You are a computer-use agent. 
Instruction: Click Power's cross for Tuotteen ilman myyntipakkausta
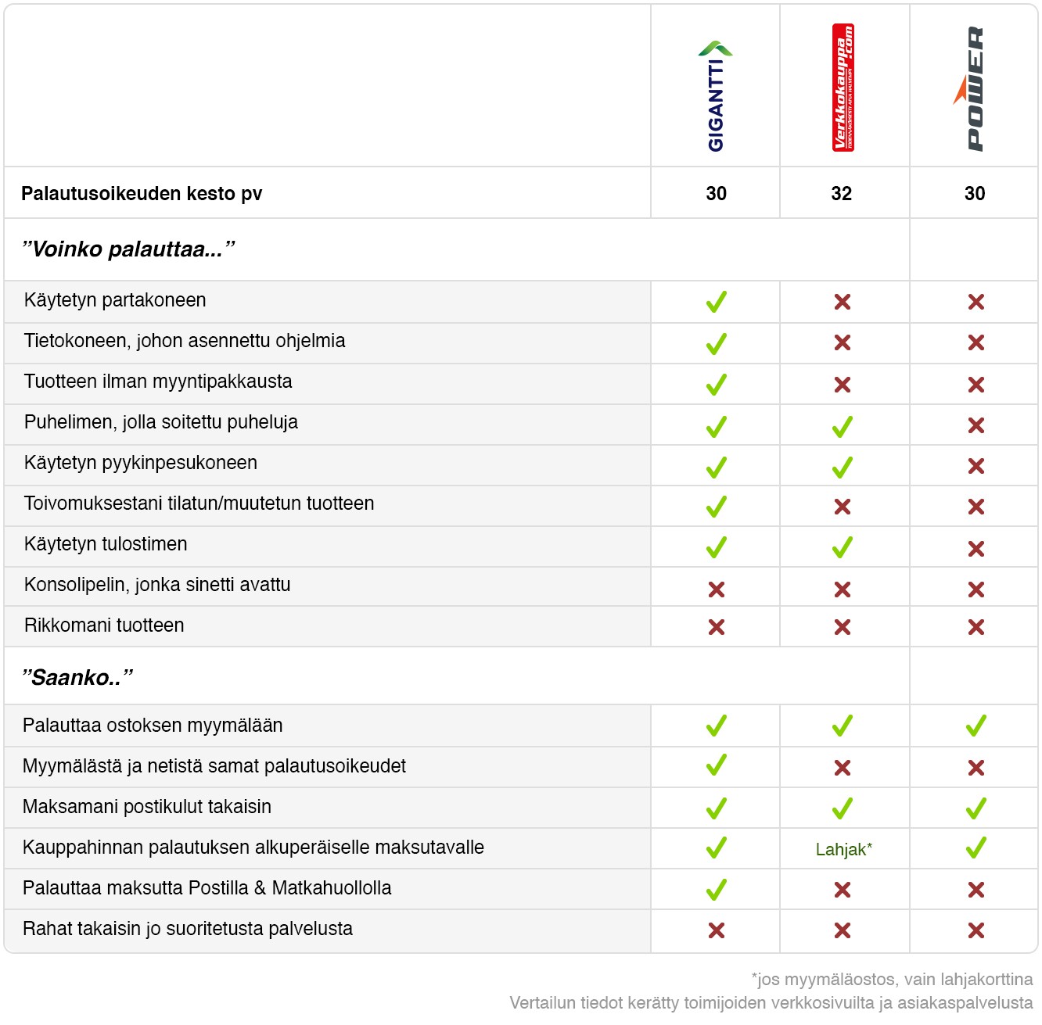click(976, 384)
